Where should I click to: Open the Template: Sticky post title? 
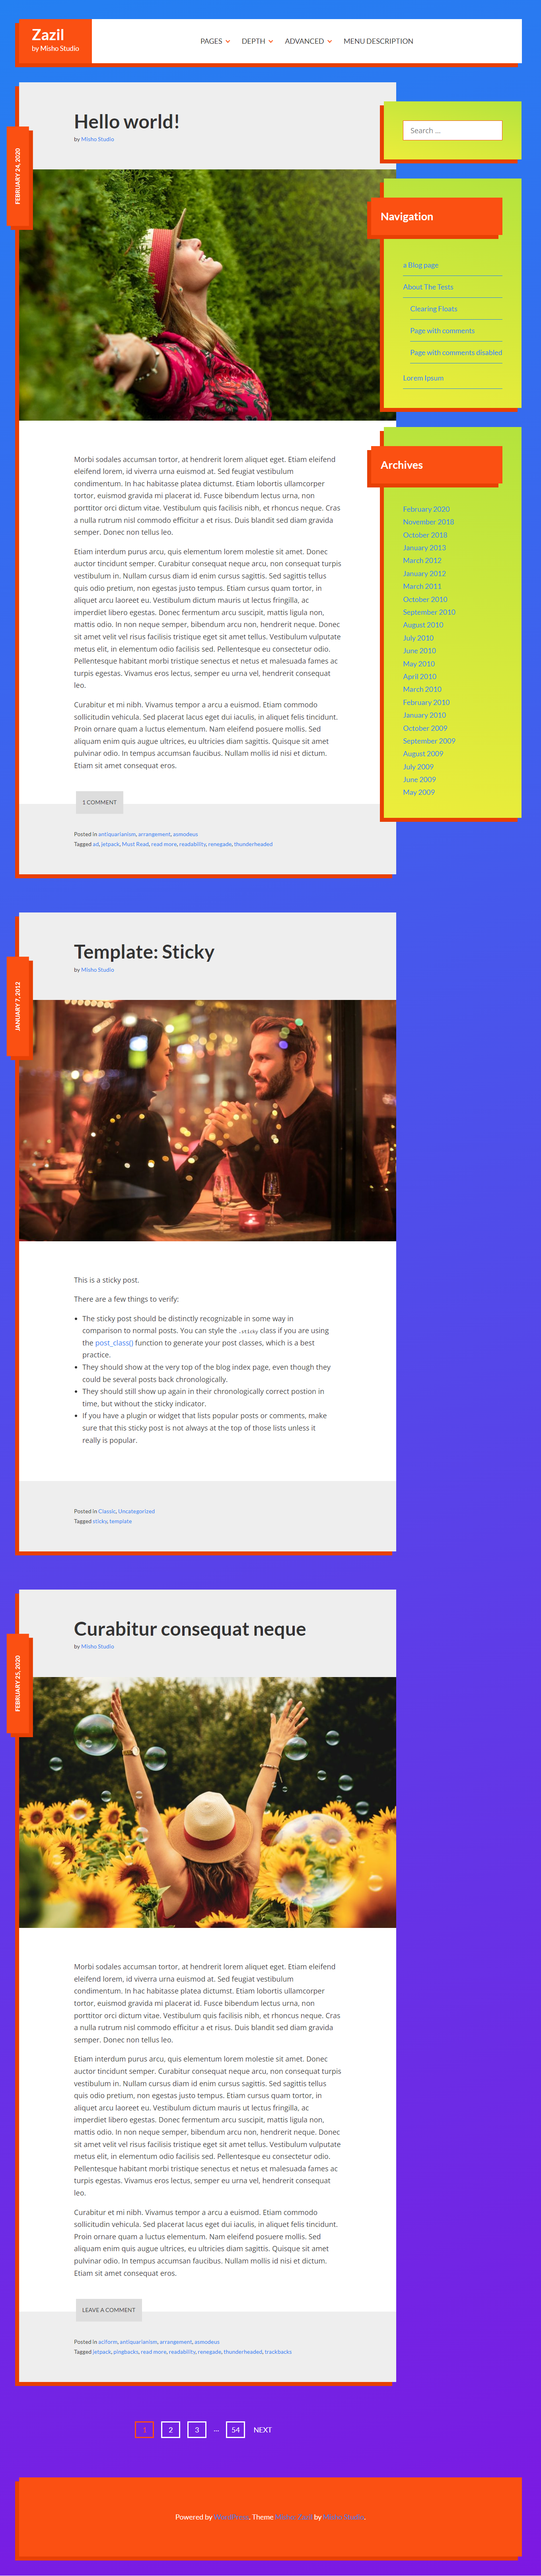[x=144, y=951]
